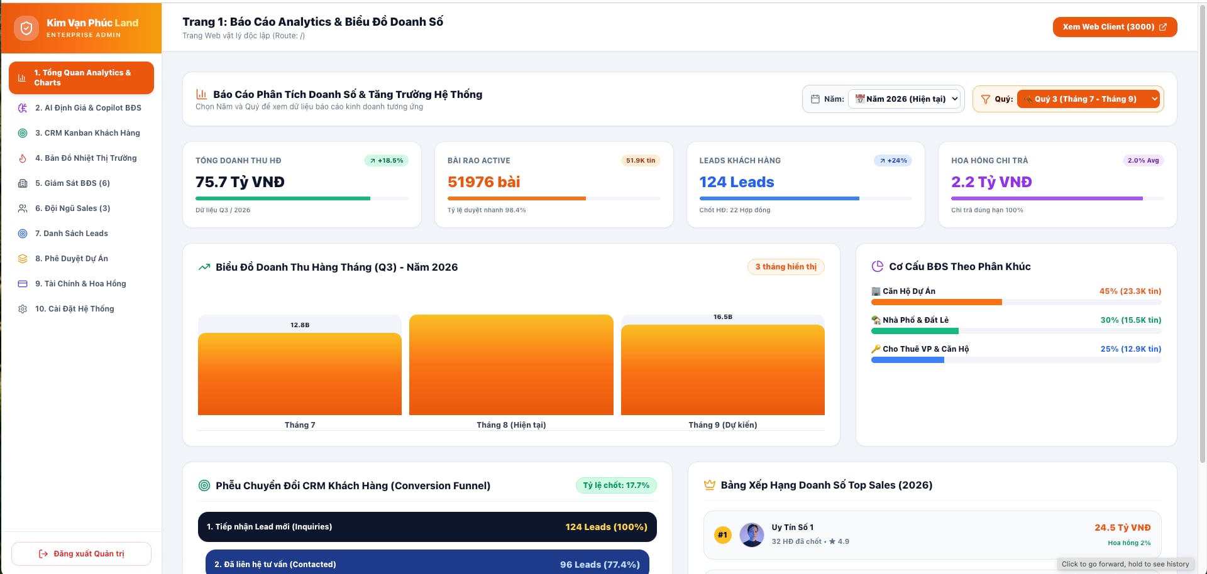Screen dimensions: 1207x574
Task: Click the card icon for Tài Chính & Hoa Hồng
Action: tap(23, 284)
